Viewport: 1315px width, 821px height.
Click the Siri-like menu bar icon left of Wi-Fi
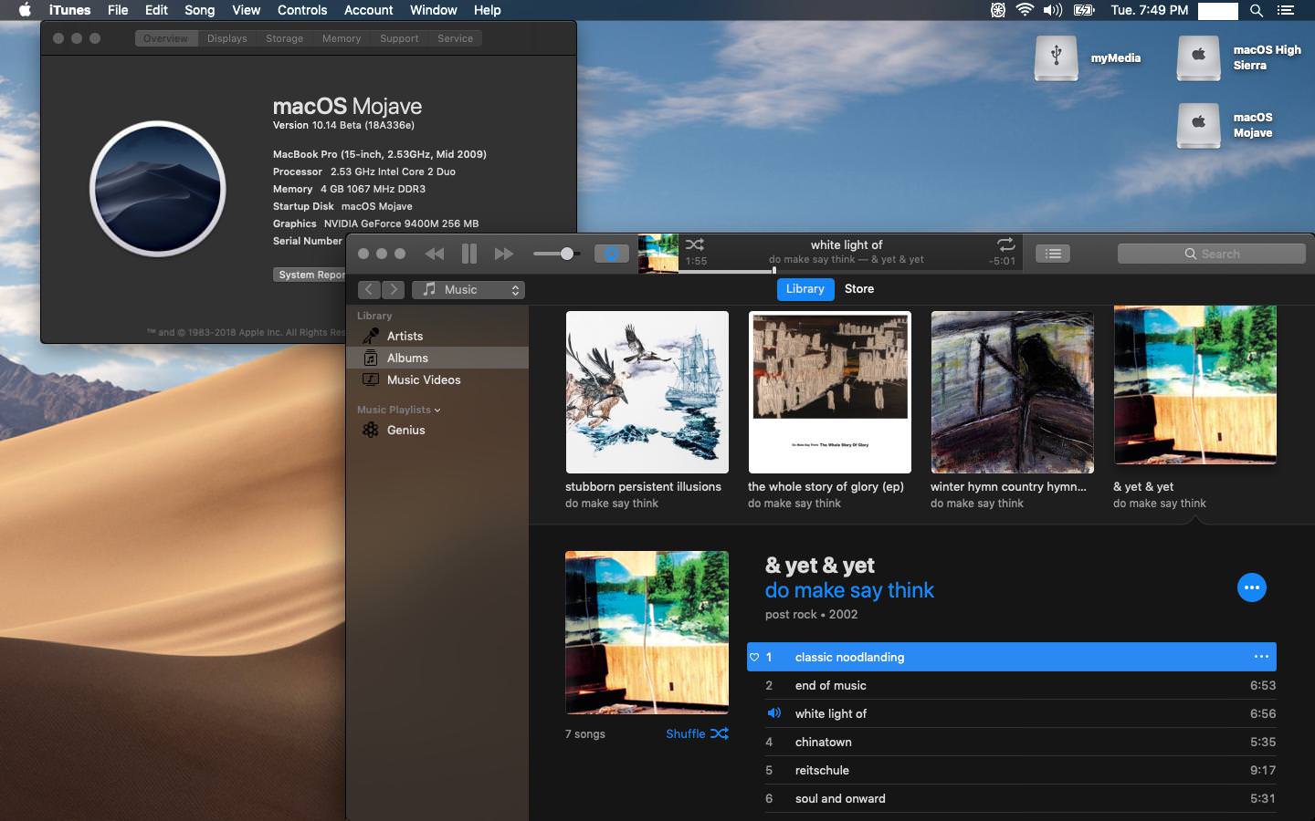pyautogui.click(x=998, y=10)
